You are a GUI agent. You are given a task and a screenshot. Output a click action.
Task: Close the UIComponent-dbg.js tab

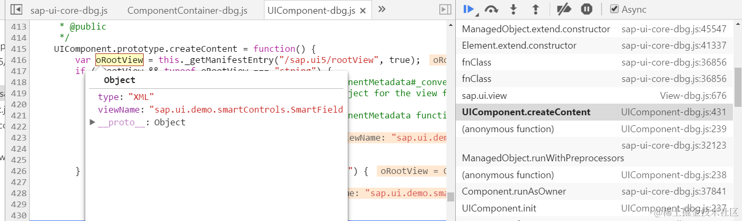363,11
